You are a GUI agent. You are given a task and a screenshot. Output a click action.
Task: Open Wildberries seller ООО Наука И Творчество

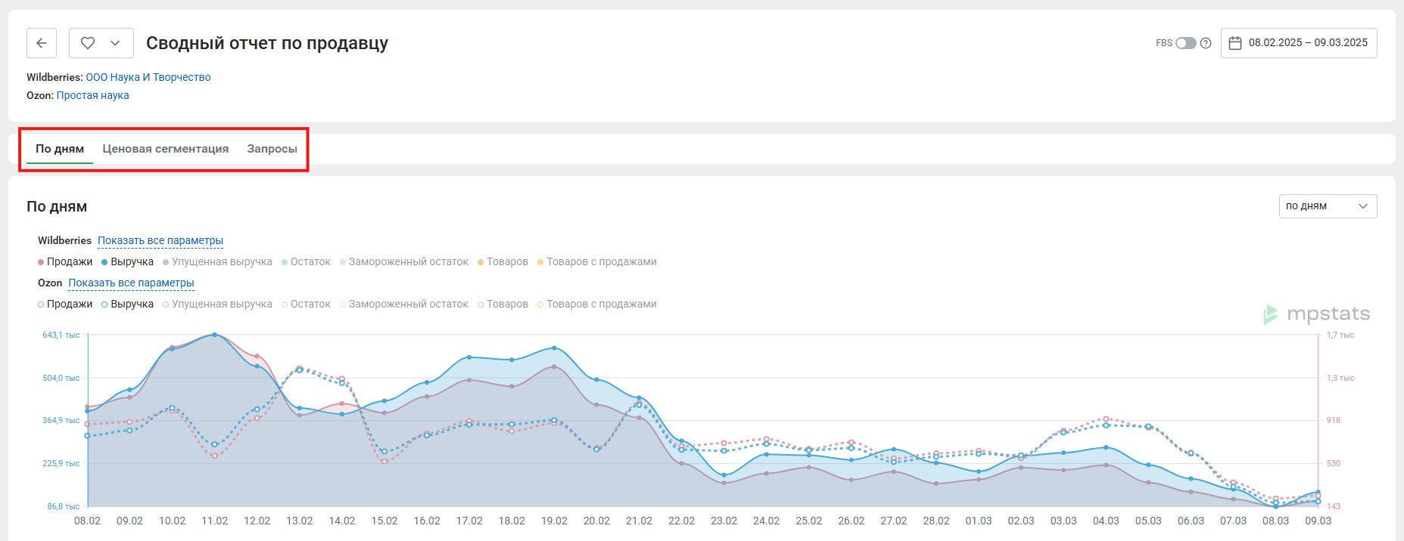(x=148, y=77)
